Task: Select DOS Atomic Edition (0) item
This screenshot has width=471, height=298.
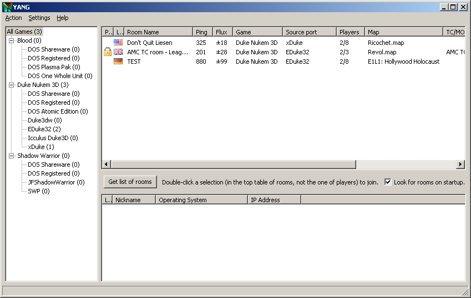Action: [58, 111]
